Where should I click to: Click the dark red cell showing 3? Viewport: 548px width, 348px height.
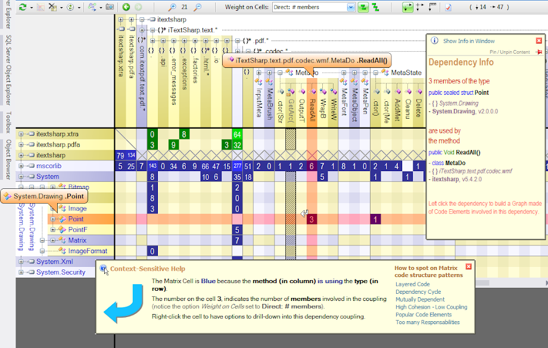point(312,219)
